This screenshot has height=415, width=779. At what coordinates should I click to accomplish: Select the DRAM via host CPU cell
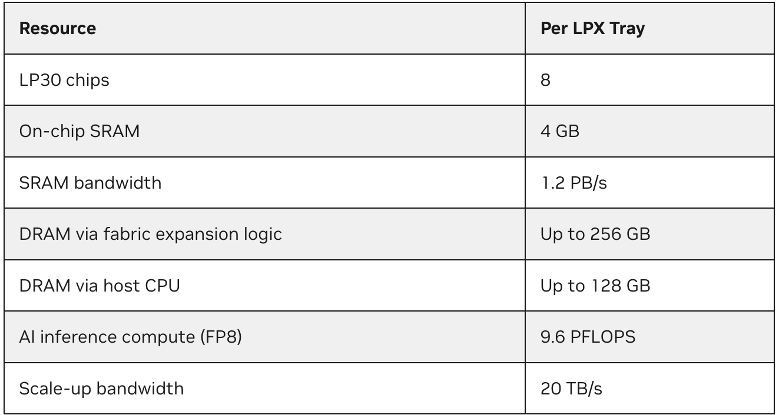tap(100, 286)
